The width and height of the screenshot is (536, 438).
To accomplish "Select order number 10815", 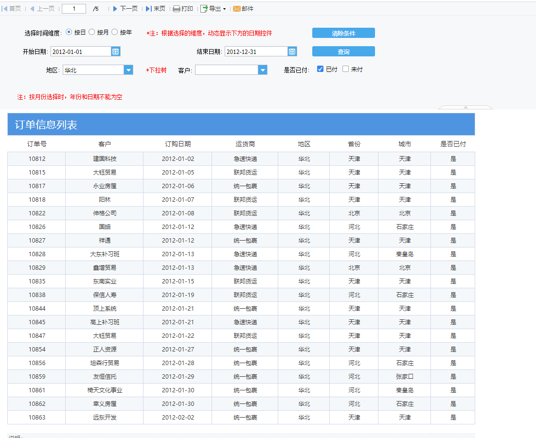I will pos(37,173).
